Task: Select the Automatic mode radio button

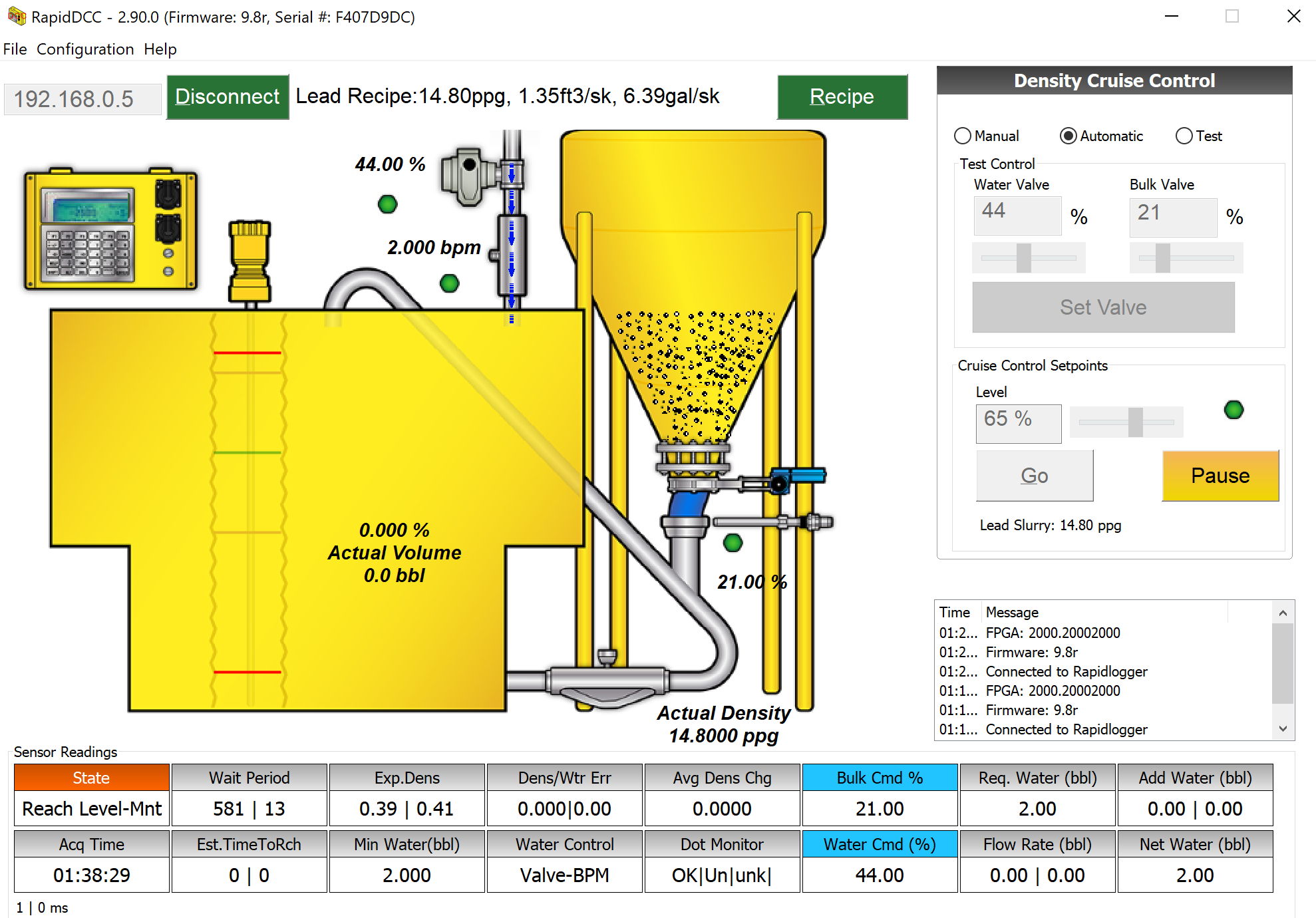Action: click(1101, 136)
